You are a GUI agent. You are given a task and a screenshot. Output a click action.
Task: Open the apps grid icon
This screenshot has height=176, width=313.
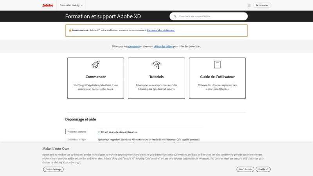point(249,5)
